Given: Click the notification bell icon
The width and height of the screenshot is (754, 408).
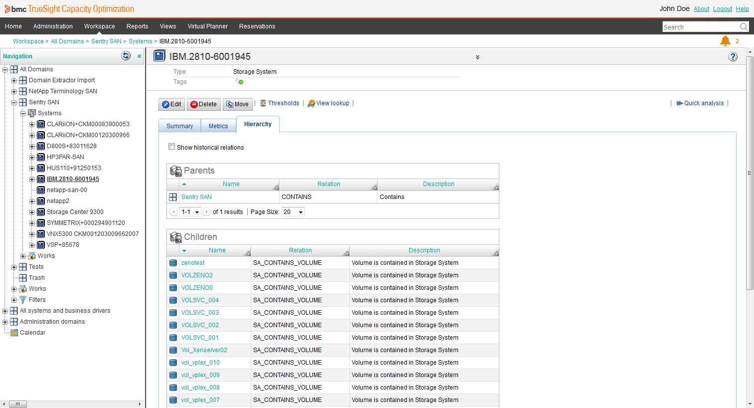Looking at the screenshot, I should tap(725, 41).
